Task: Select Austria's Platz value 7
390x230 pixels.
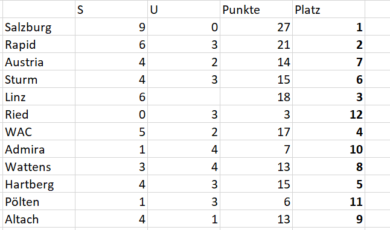Action: pyautogui.click(x=328, y=61)
